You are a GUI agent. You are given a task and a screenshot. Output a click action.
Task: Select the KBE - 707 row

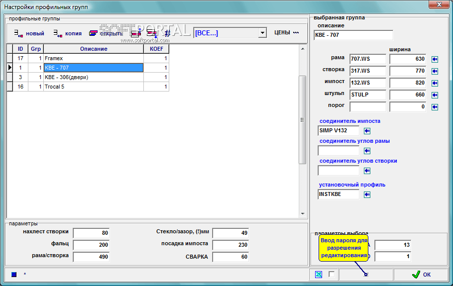[88, 68]
